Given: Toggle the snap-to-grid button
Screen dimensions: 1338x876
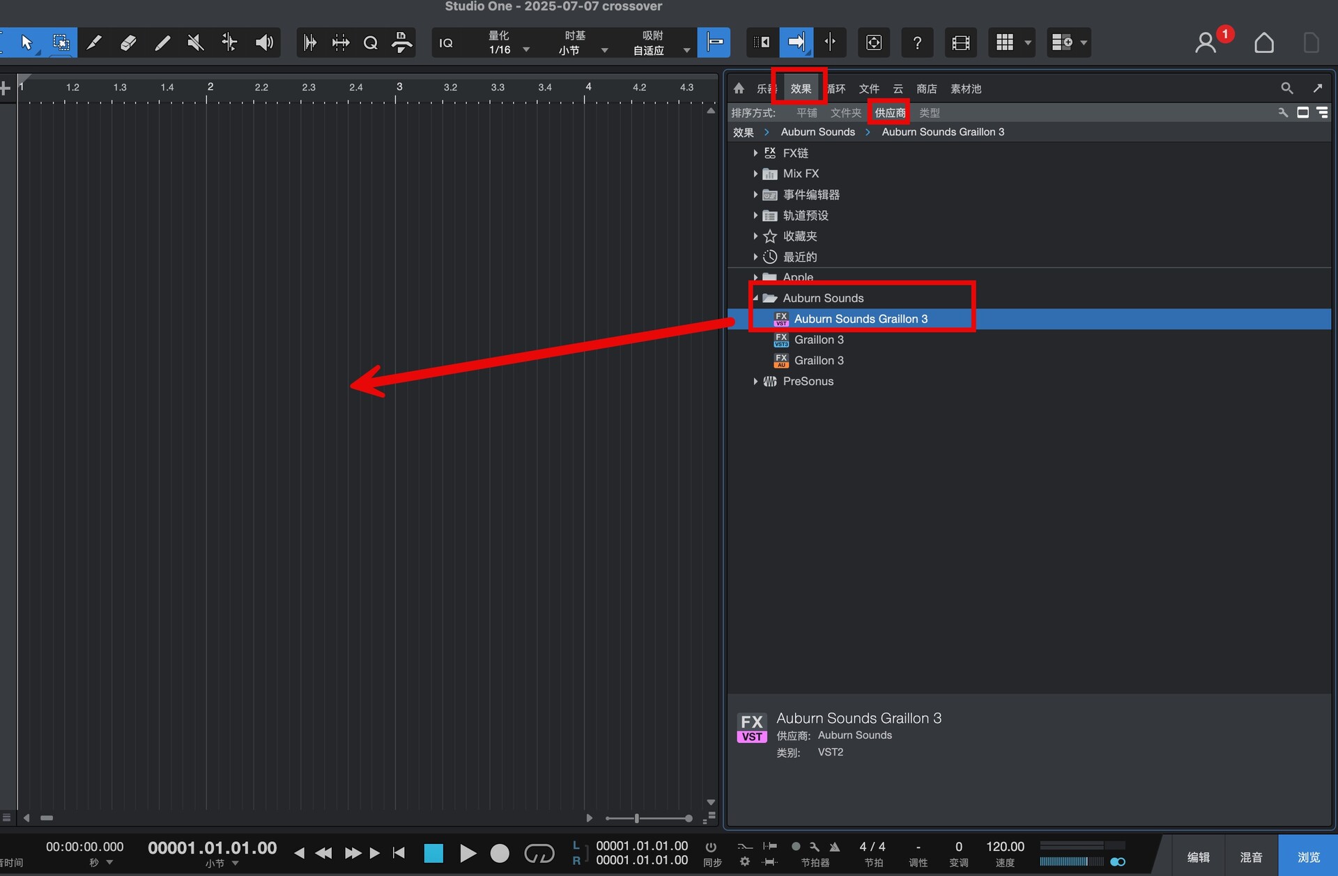Looking at the screenshot, I should [x=714, y=42].
